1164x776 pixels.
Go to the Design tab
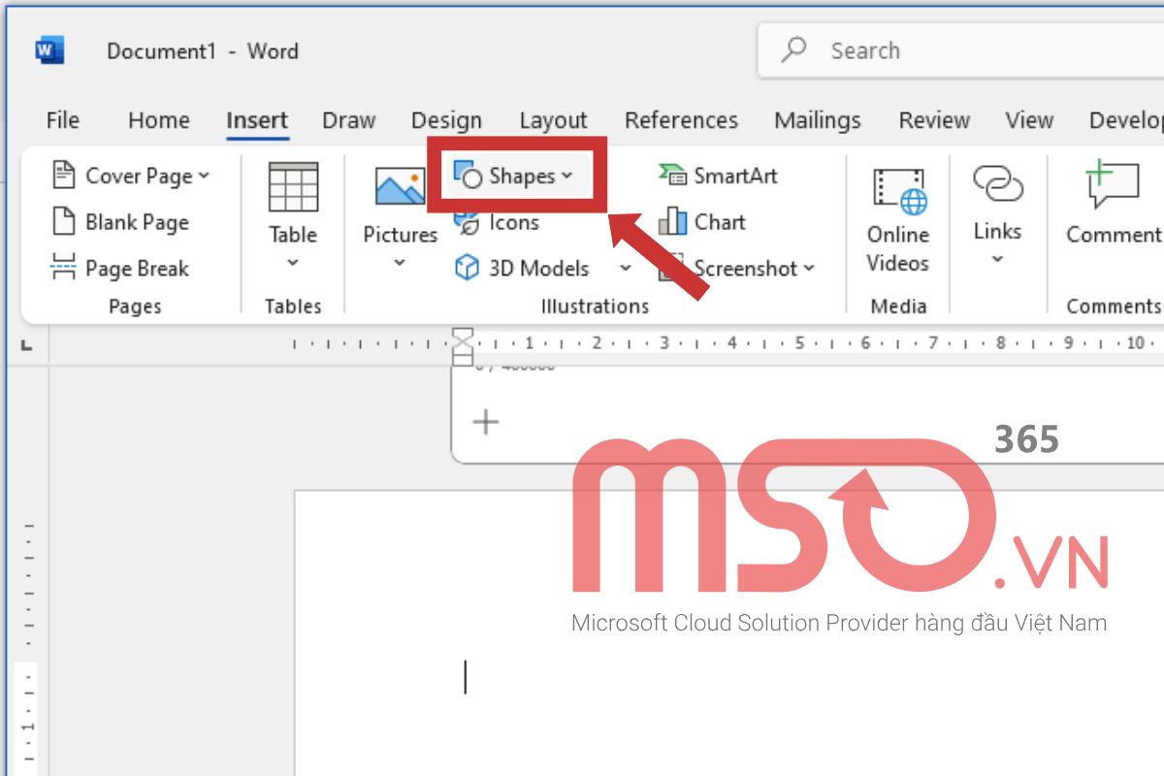(x=446, y=120)
